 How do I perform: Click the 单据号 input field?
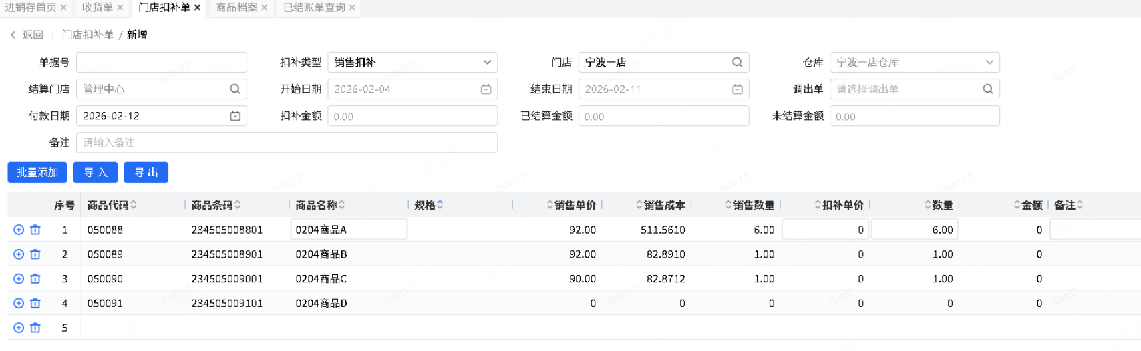(x=162, y=62)
